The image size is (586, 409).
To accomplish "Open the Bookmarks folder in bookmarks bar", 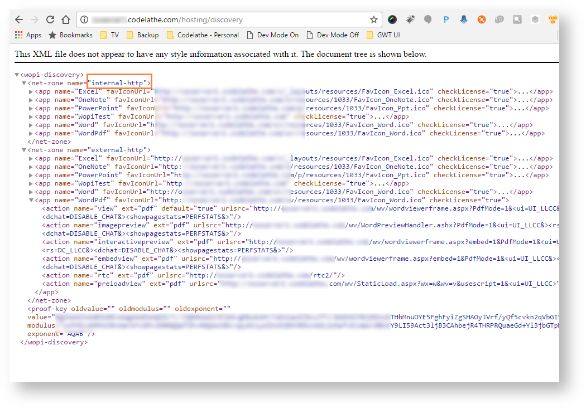I will pyautogui.click(x=70, y=35).
